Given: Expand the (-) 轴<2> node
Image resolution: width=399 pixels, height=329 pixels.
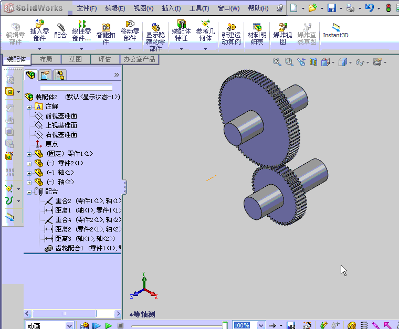Looking at the screenshot, I should pos(29,183).
